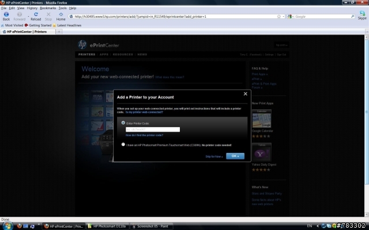Viewport: 369px width, 230px height.
Task: Click the HP logo in the header
Action: [82, 45]
